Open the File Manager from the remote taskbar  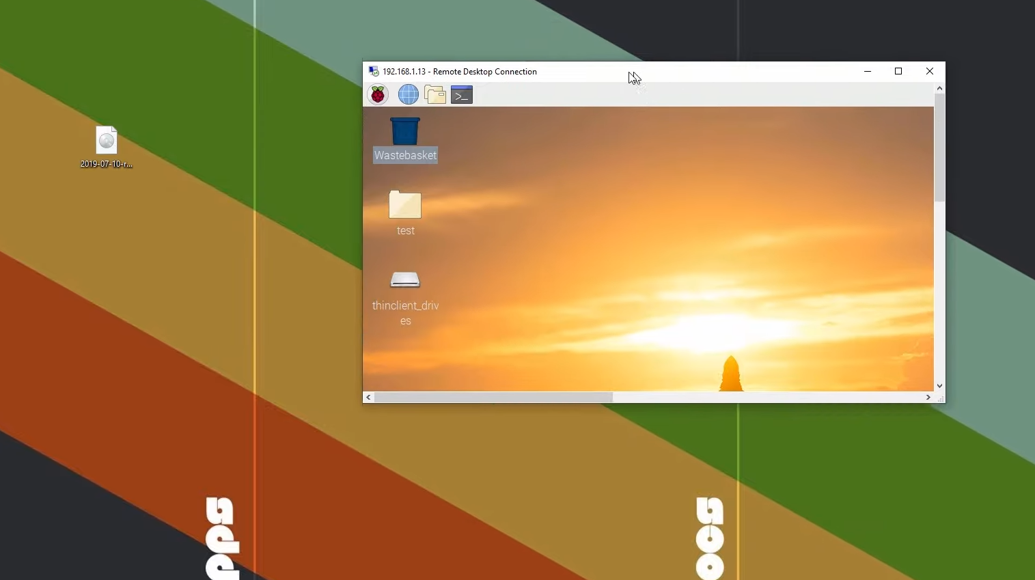[x=434, y=94]
